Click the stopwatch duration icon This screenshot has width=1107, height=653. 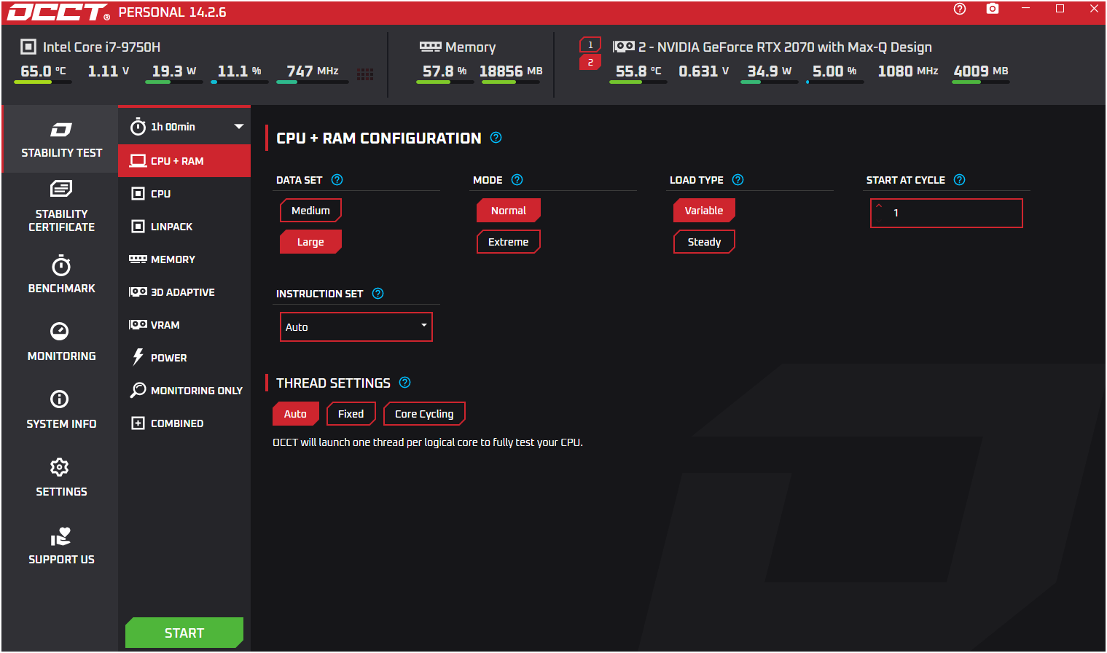pos(138,127)
